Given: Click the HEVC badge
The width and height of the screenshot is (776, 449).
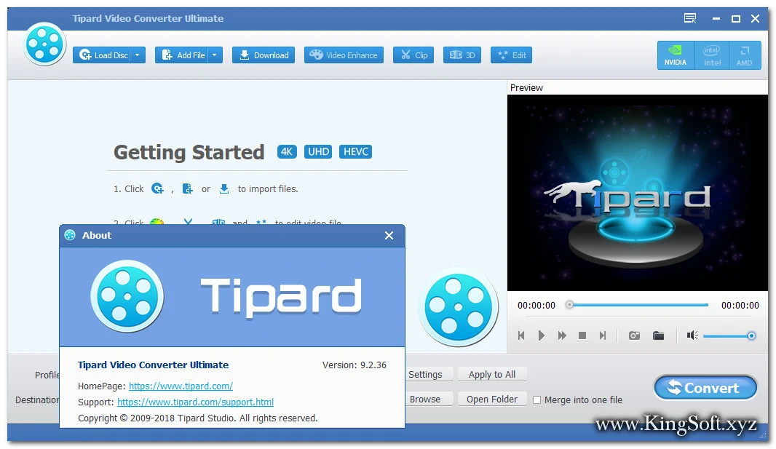Looking at the screenshot, I should [356, 152].
